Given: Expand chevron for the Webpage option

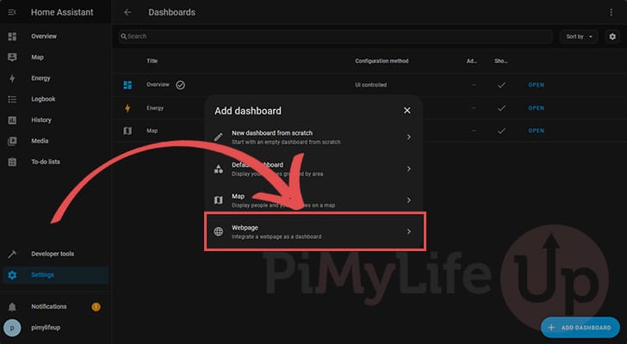Looking at the screenshot, I should click(408, 231).
